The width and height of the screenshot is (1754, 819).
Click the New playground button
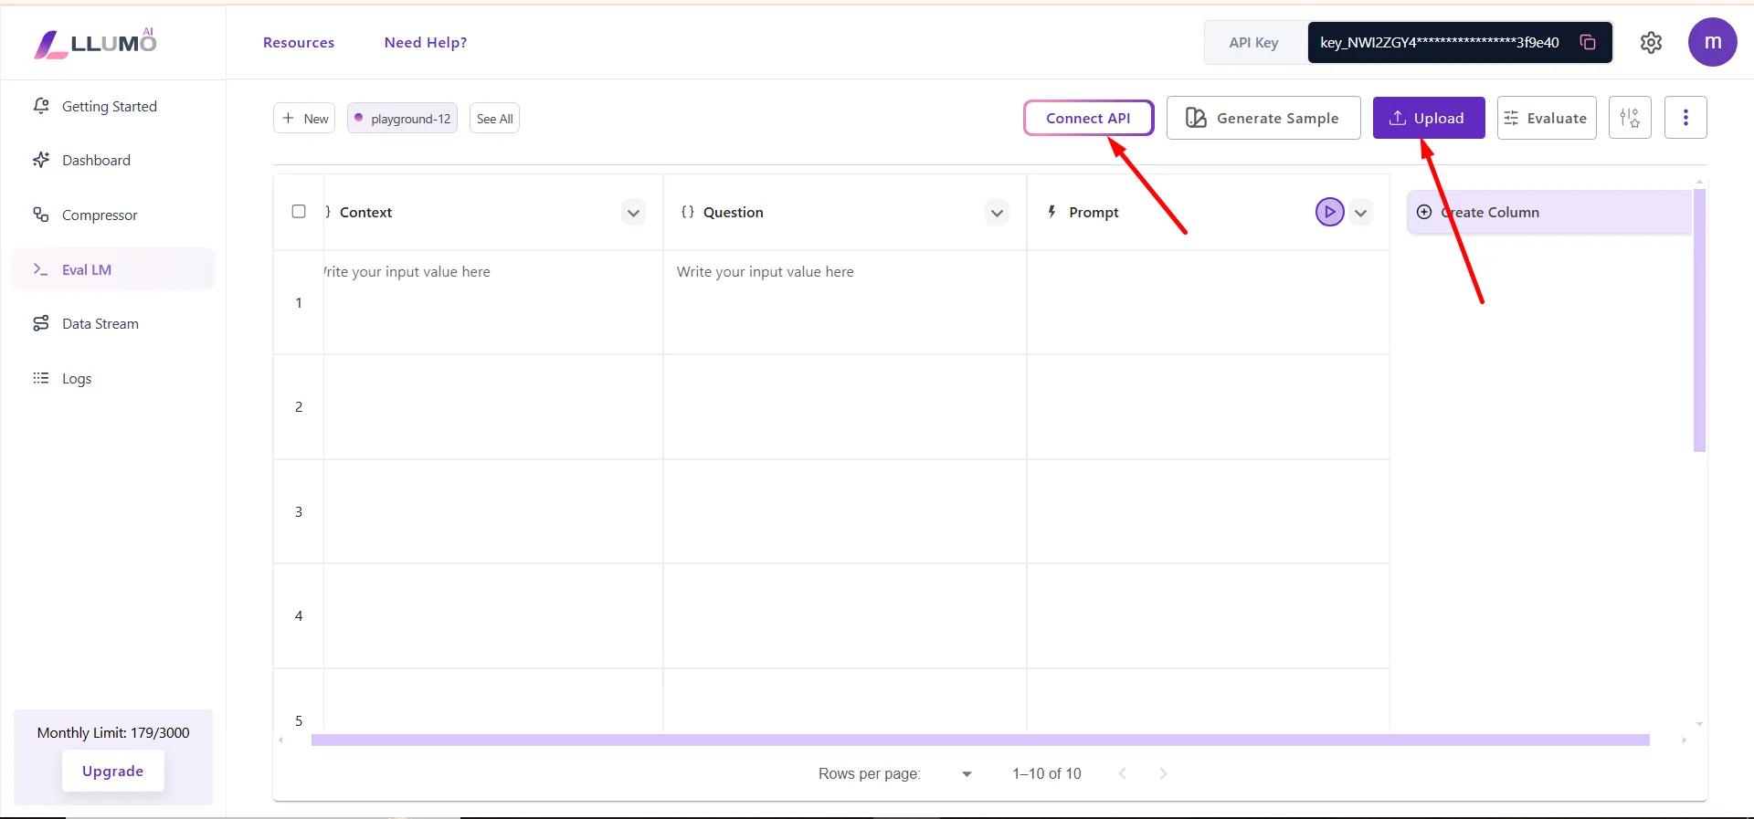pyautogui.click(x=304, y=118)
